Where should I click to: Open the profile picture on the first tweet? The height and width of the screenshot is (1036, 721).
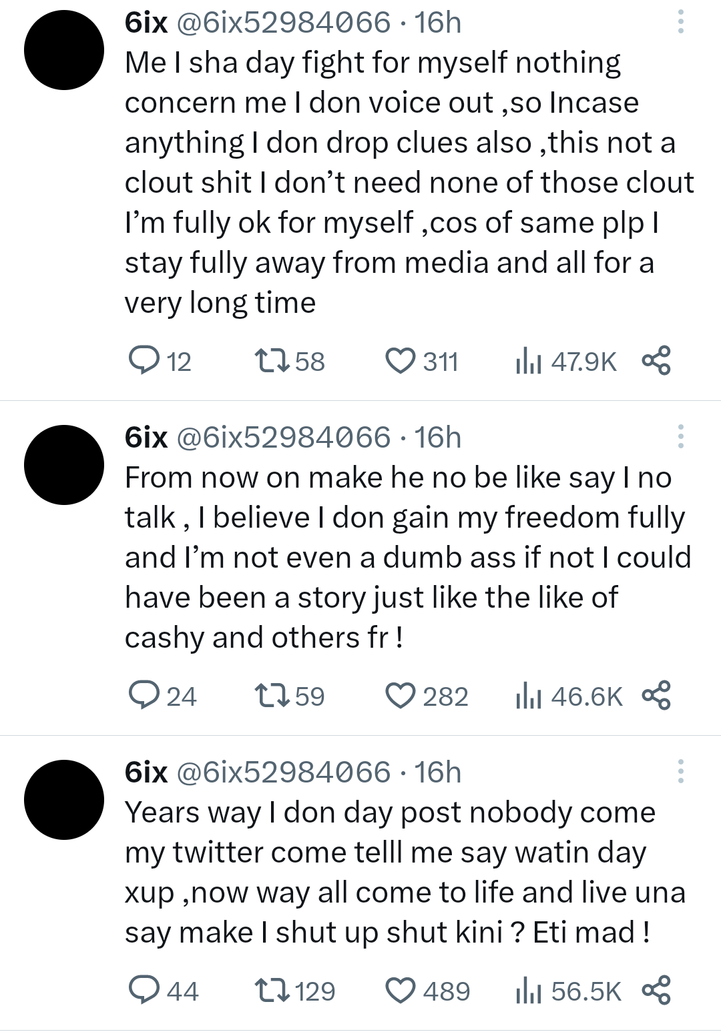point(64,50)
